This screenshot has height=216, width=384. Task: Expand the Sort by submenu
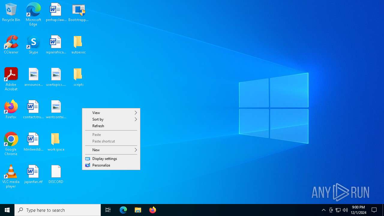tap(111, 119)
